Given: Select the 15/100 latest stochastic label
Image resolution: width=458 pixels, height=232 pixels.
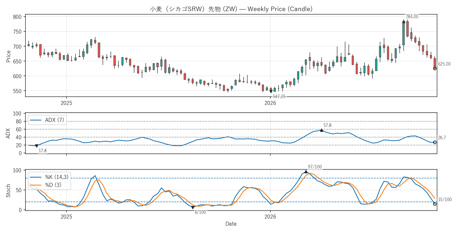Looking at the screenshot, I should click(445, 199).
